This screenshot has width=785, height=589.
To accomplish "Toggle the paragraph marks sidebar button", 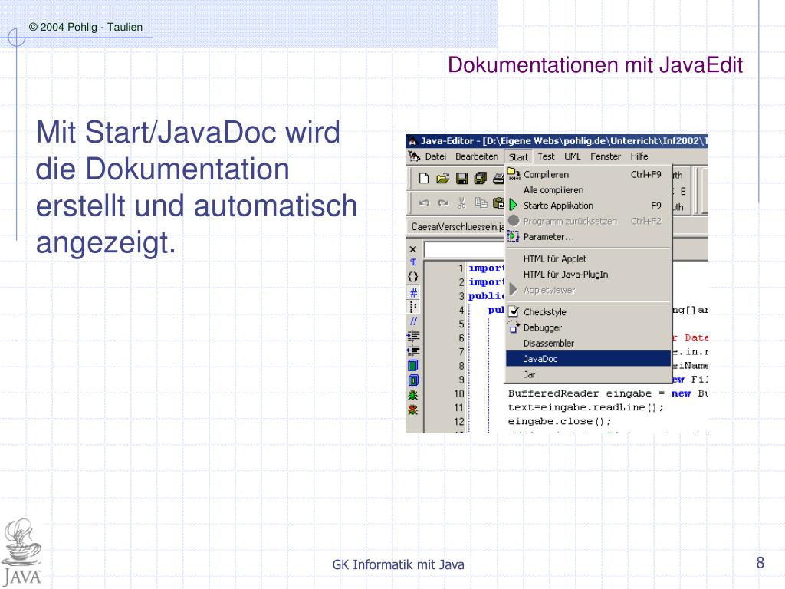I will [x=413, y=262].
